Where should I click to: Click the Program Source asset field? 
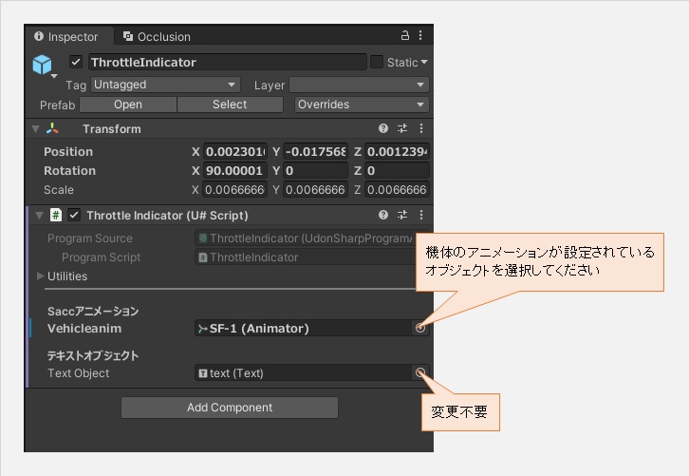pyautogui.click(x=306, y=238)
